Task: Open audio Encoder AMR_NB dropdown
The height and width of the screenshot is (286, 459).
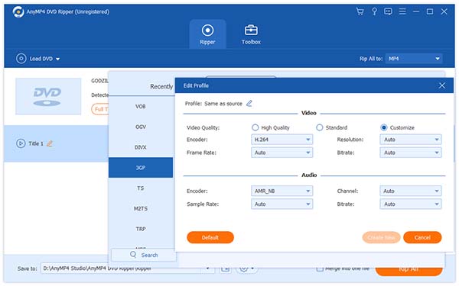Action: (x=282, y=191)
